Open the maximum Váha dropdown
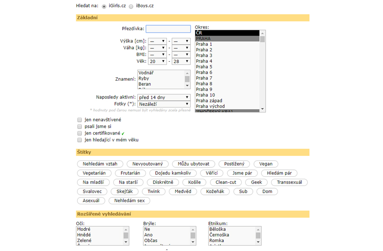 tap(181, 48)
